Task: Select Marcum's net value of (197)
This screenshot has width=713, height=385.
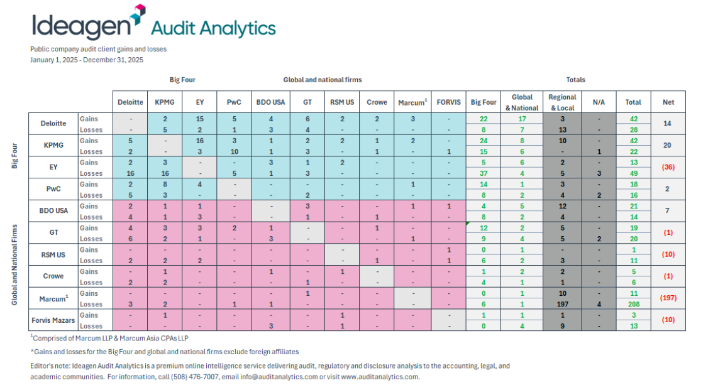Action: click(x=668, y=298)
